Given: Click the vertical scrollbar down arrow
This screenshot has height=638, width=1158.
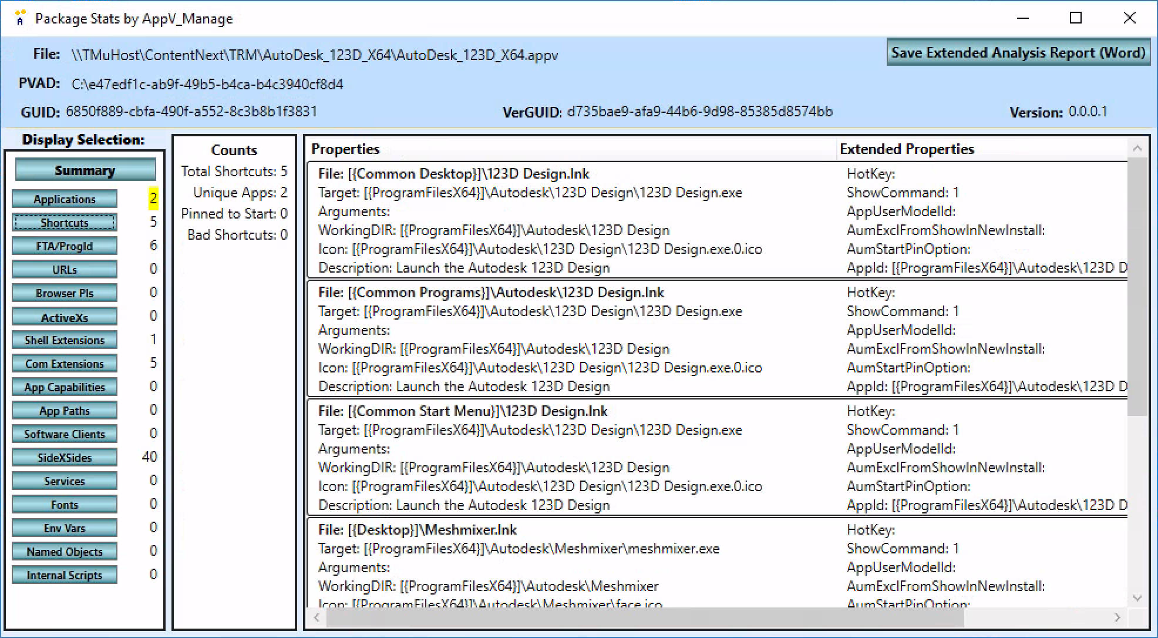Looking at the screenshot, I should point(1137,598).
